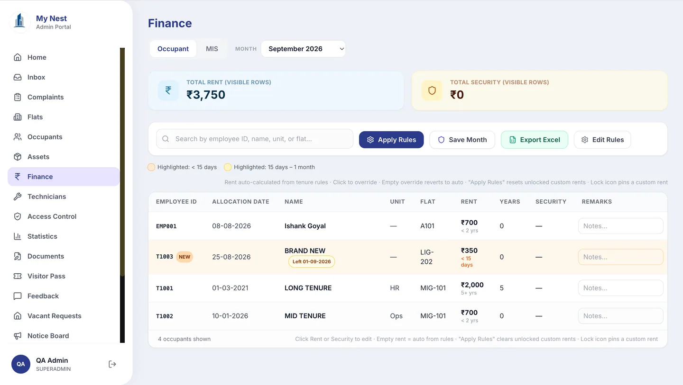The width and height of the screenshot is (683, 385).
Task: Click the Access Control shield icon
Action: point(18,216)
